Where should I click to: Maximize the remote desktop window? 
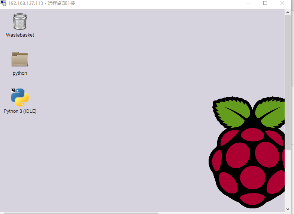point(265,3)
